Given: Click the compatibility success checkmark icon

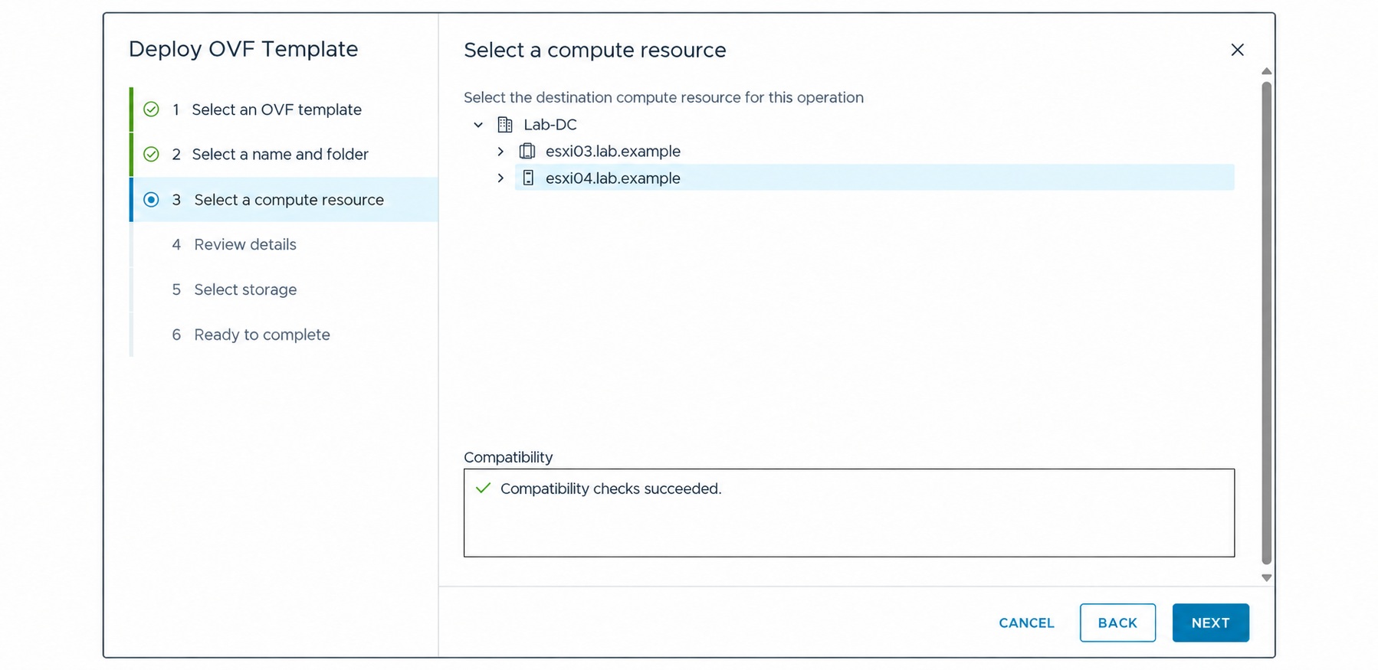Looking at the screenshot, I should 483,488.
